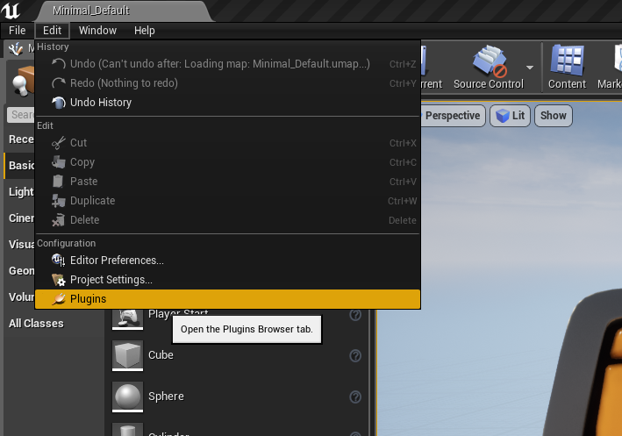Select the Visual Effects category tab
This screenshot has height=436, width=622.
20,245
